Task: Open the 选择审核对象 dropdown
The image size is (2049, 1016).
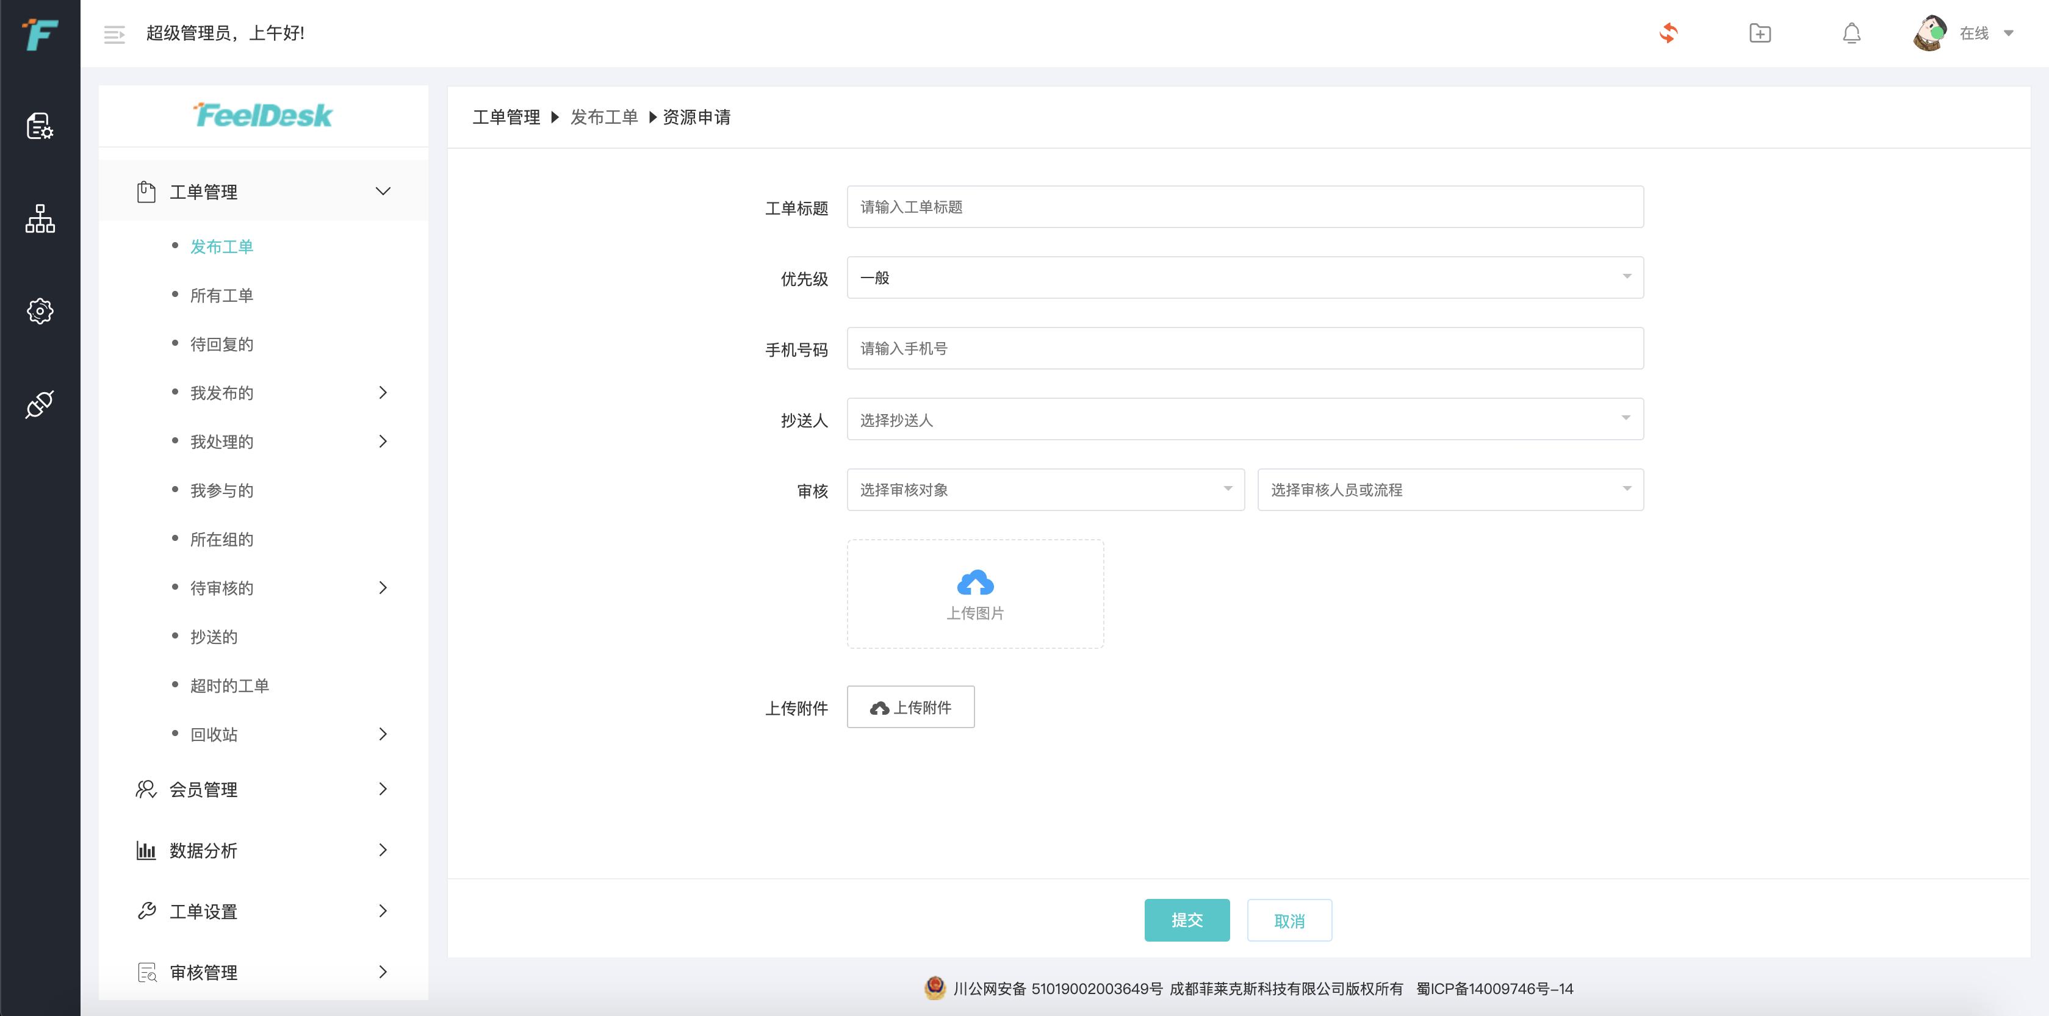Action: pyautogui.click(x=1045, y=490)
